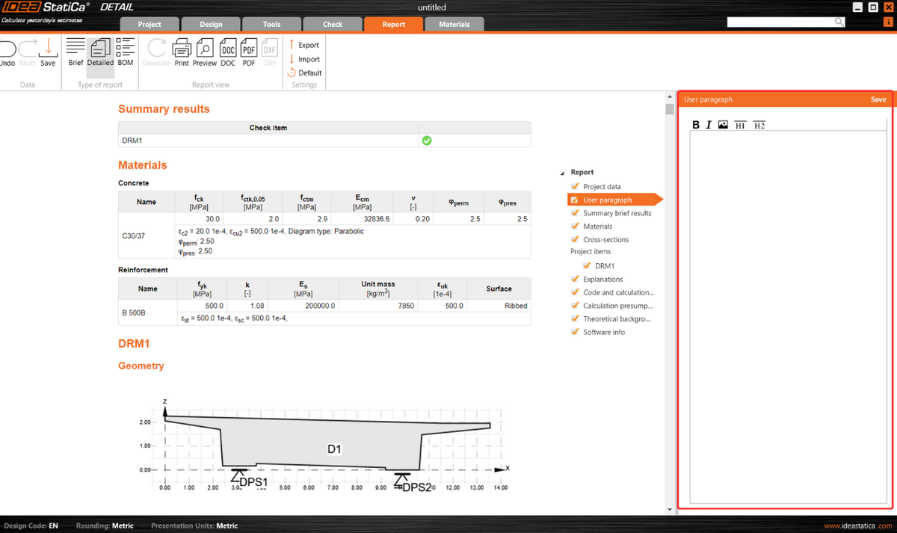The image size is (897, 533).
Task: Save the user paragraph
Action: [878, 99]
